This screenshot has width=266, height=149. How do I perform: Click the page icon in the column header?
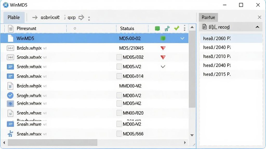[11, 28]
